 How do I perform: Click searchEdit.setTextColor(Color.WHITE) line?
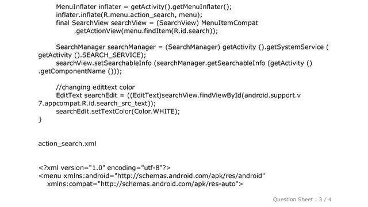tap(118, 111)
